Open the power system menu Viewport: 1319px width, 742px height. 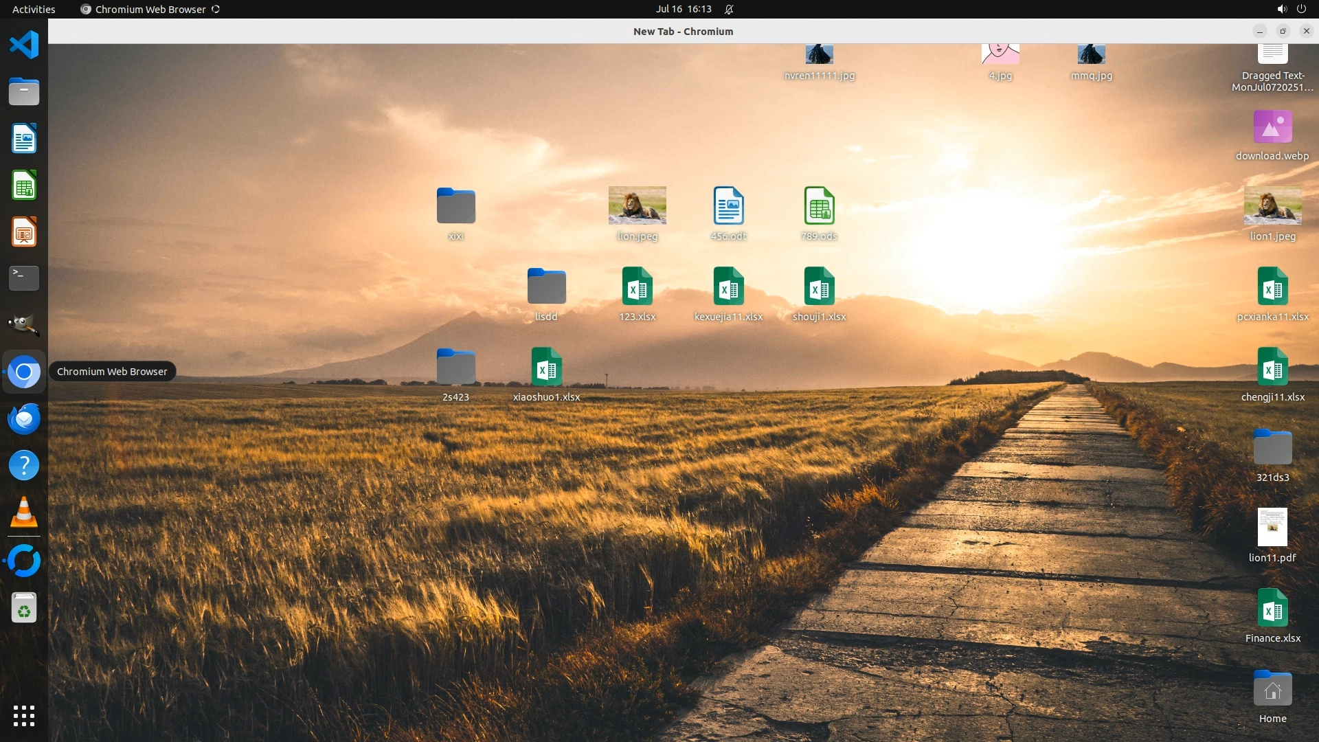pyautogui.click(x=1301, y=9)
